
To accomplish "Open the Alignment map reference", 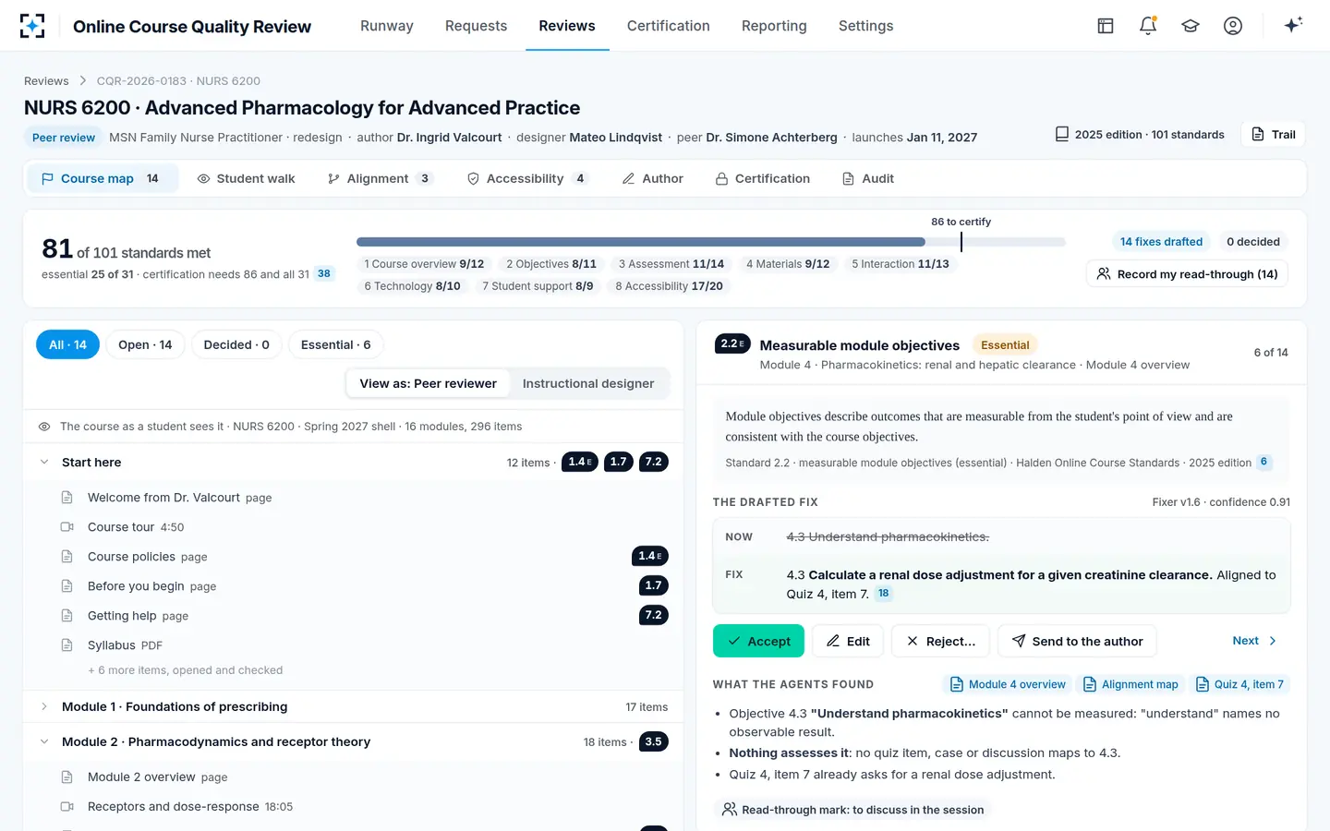I will point(1131,684).
